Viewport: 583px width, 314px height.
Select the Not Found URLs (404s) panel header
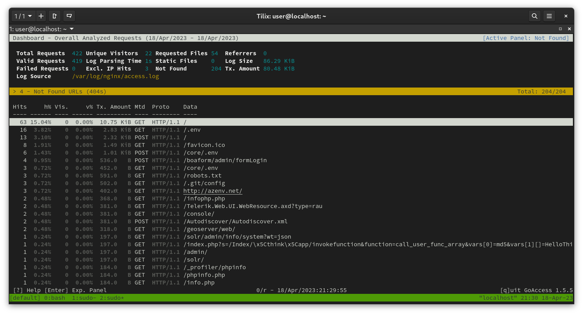tap(291, 92)
